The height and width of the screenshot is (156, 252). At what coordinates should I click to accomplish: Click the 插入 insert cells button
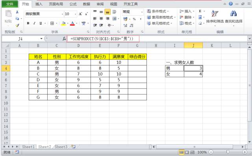tap(187, 11)
